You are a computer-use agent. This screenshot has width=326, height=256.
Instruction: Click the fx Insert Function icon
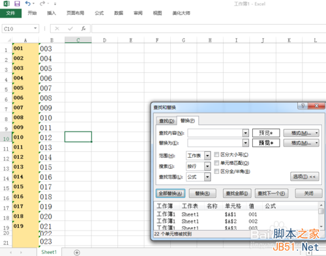coord(83,29)
